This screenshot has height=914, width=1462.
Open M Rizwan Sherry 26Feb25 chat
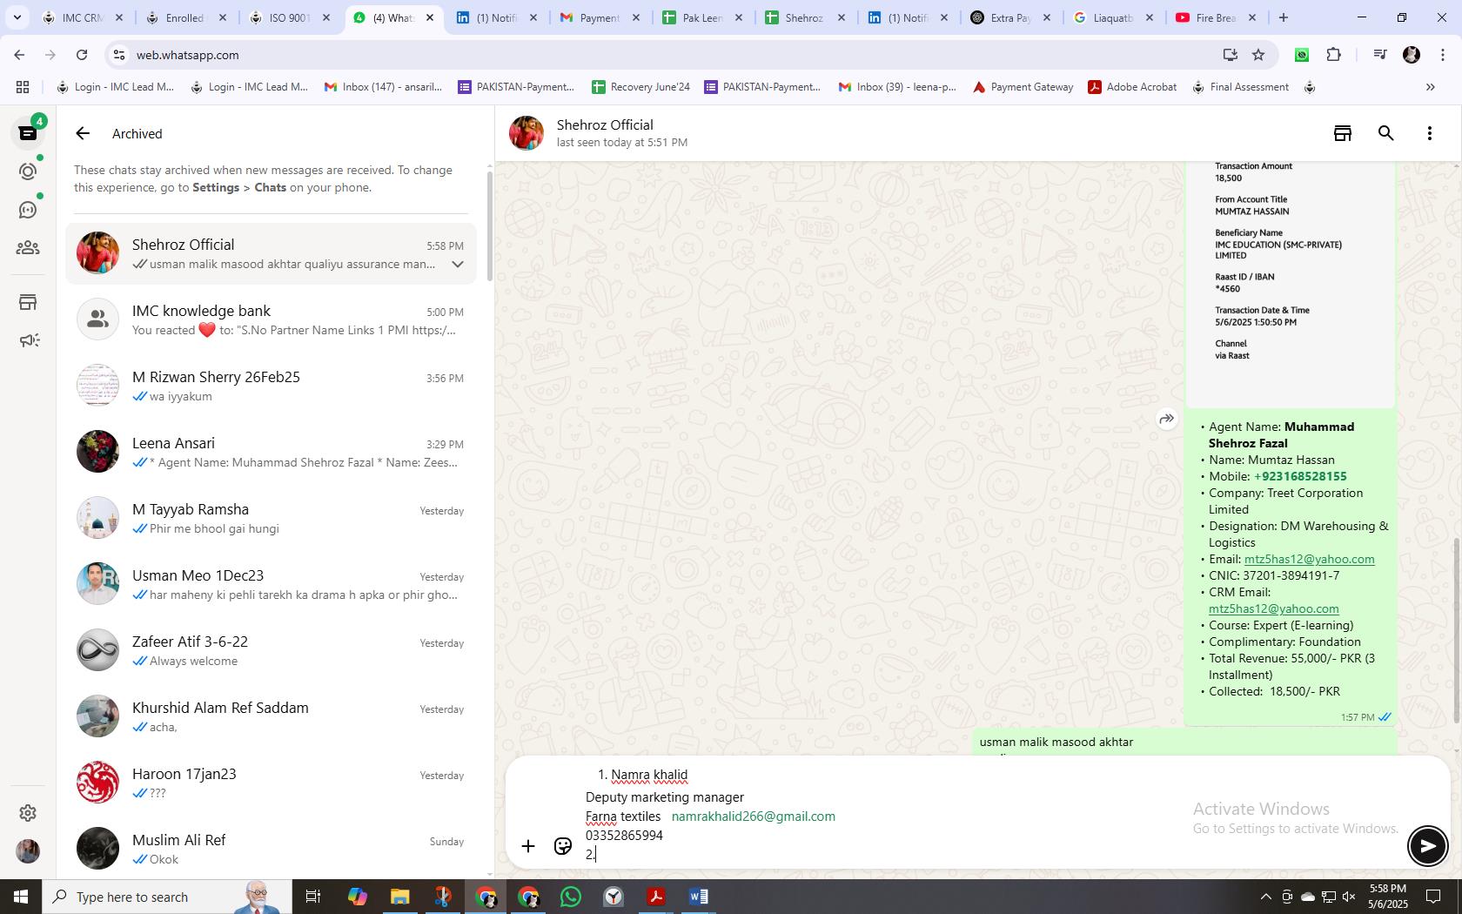click(271, 386)
